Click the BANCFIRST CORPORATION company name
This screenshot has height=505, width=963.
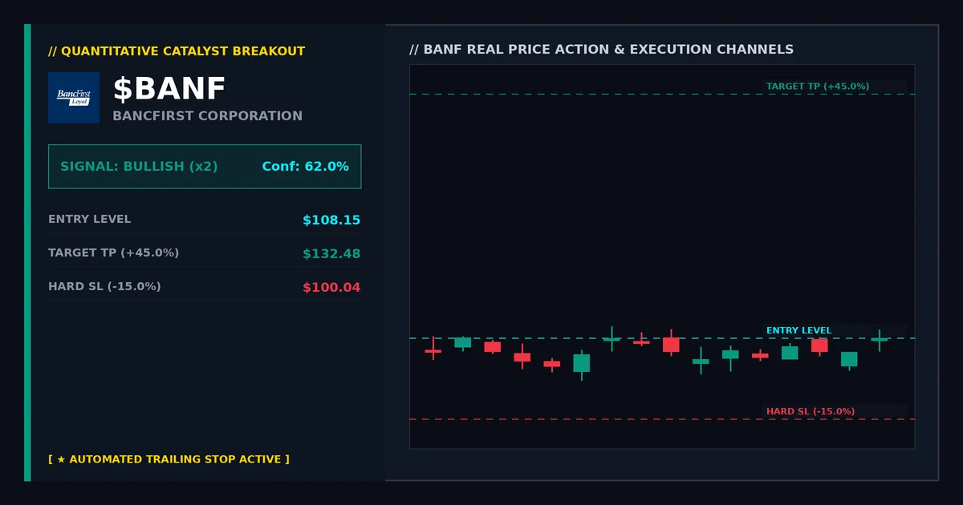(207, 116)
